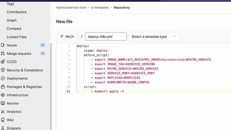Click the Security & Compliance shield icon
The height and width of the screenshot is (130, 231).
click(x=3, y=70)
